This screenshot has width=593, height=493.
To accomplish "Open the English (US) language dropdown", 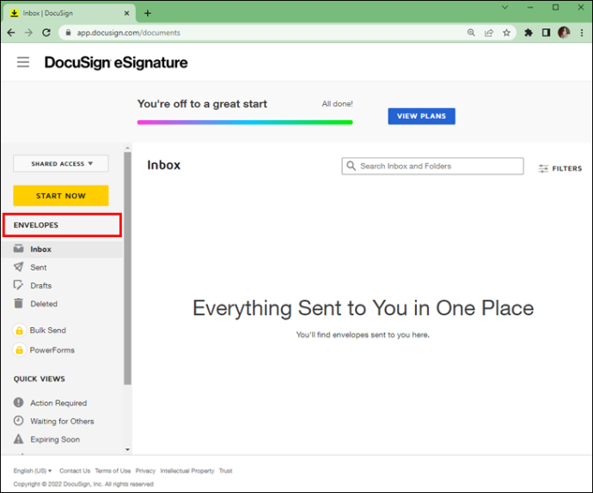I will tap(33, 471).
